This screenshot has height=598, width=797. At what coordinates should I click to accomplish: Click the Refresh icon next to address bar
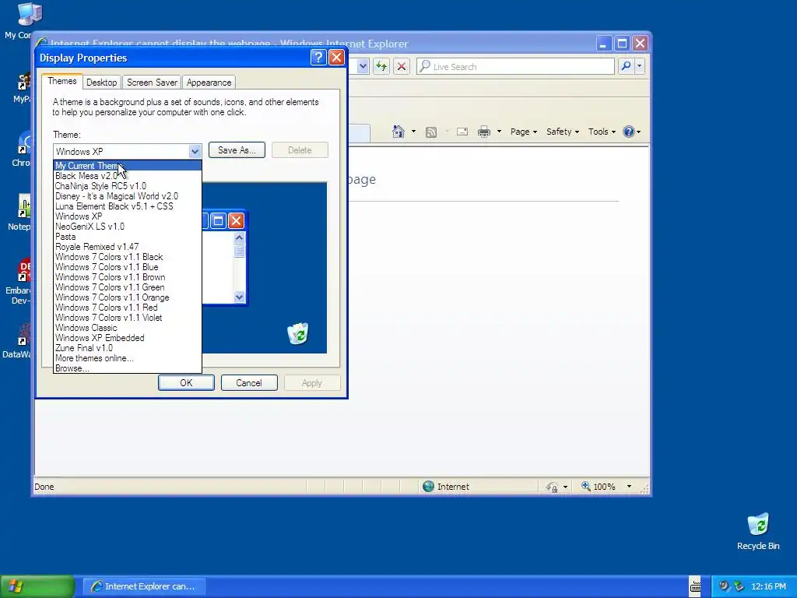point(381,66)
